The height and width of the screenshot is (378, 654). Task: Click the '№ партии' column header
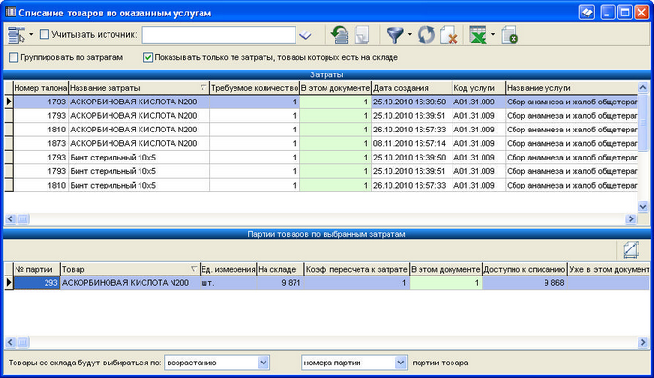pos(37,269)
